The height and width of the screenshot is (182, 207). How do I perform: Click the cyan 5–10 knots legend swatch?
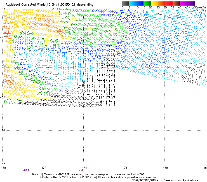(x=133, y=3)
